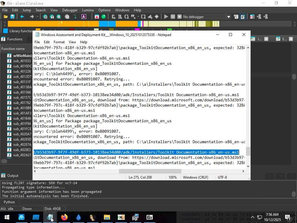The width and height of the screenshot is (297, 223).
Task: Open File Explorer from the taskbar
Action: coord(107,217)
